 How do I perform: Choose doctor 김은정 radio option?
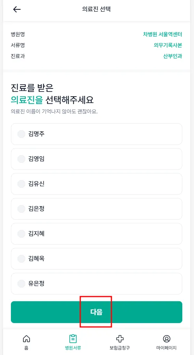pyautogui.click(x=21, y=209)
